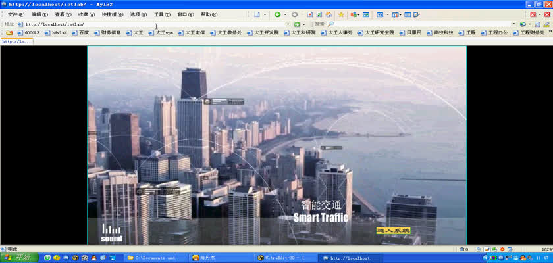Open the favorites folder icon on links bar
This screenshot has width=553, height=263.
coord(9,32)
